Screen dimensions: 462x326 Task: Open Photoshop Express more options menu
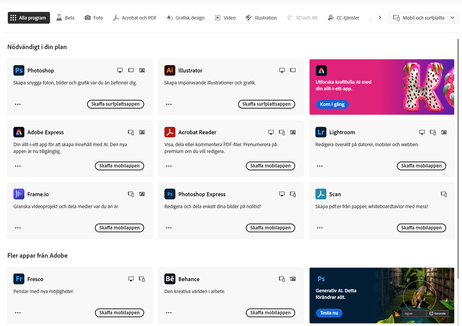[x=169, y=228]
